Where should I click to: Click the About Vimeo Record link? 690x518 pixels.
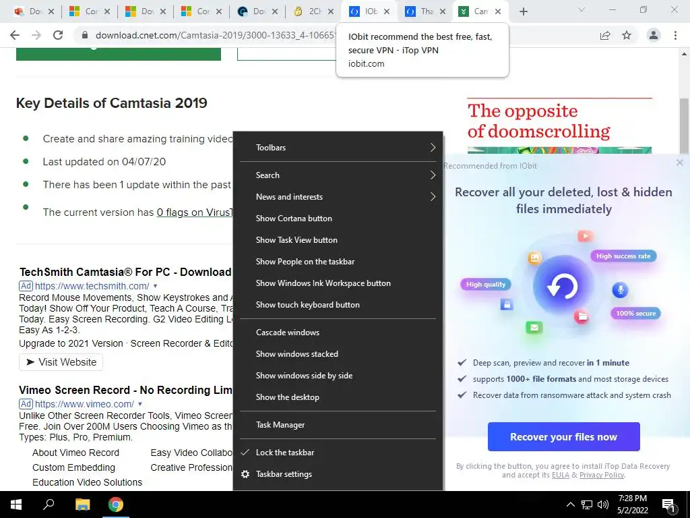coord(75,453)
